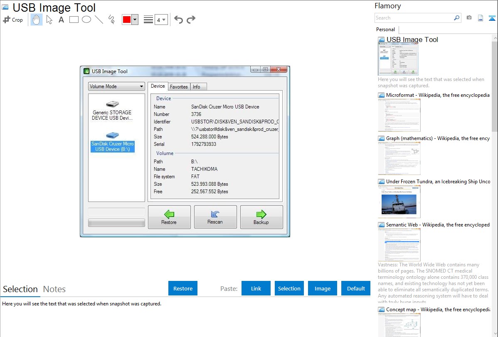The height and width of the screenshot is (337, 498).
Task: Click the free space 252.567.552 Bytes
Action: (210, 192)
